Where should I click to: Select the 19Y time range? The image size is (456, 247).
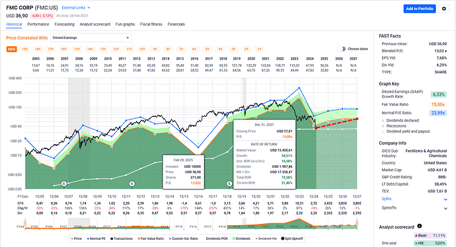[24, 49]
